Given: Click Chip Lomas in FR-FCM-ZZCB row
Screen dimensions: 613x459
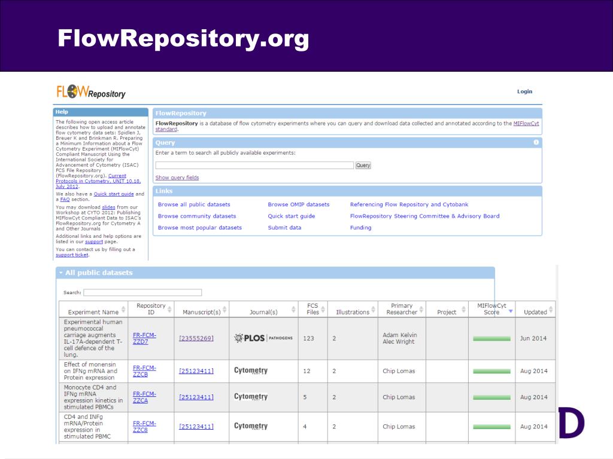Looking at the screenshot, I should pyautogui.click(x=399, y=371).
